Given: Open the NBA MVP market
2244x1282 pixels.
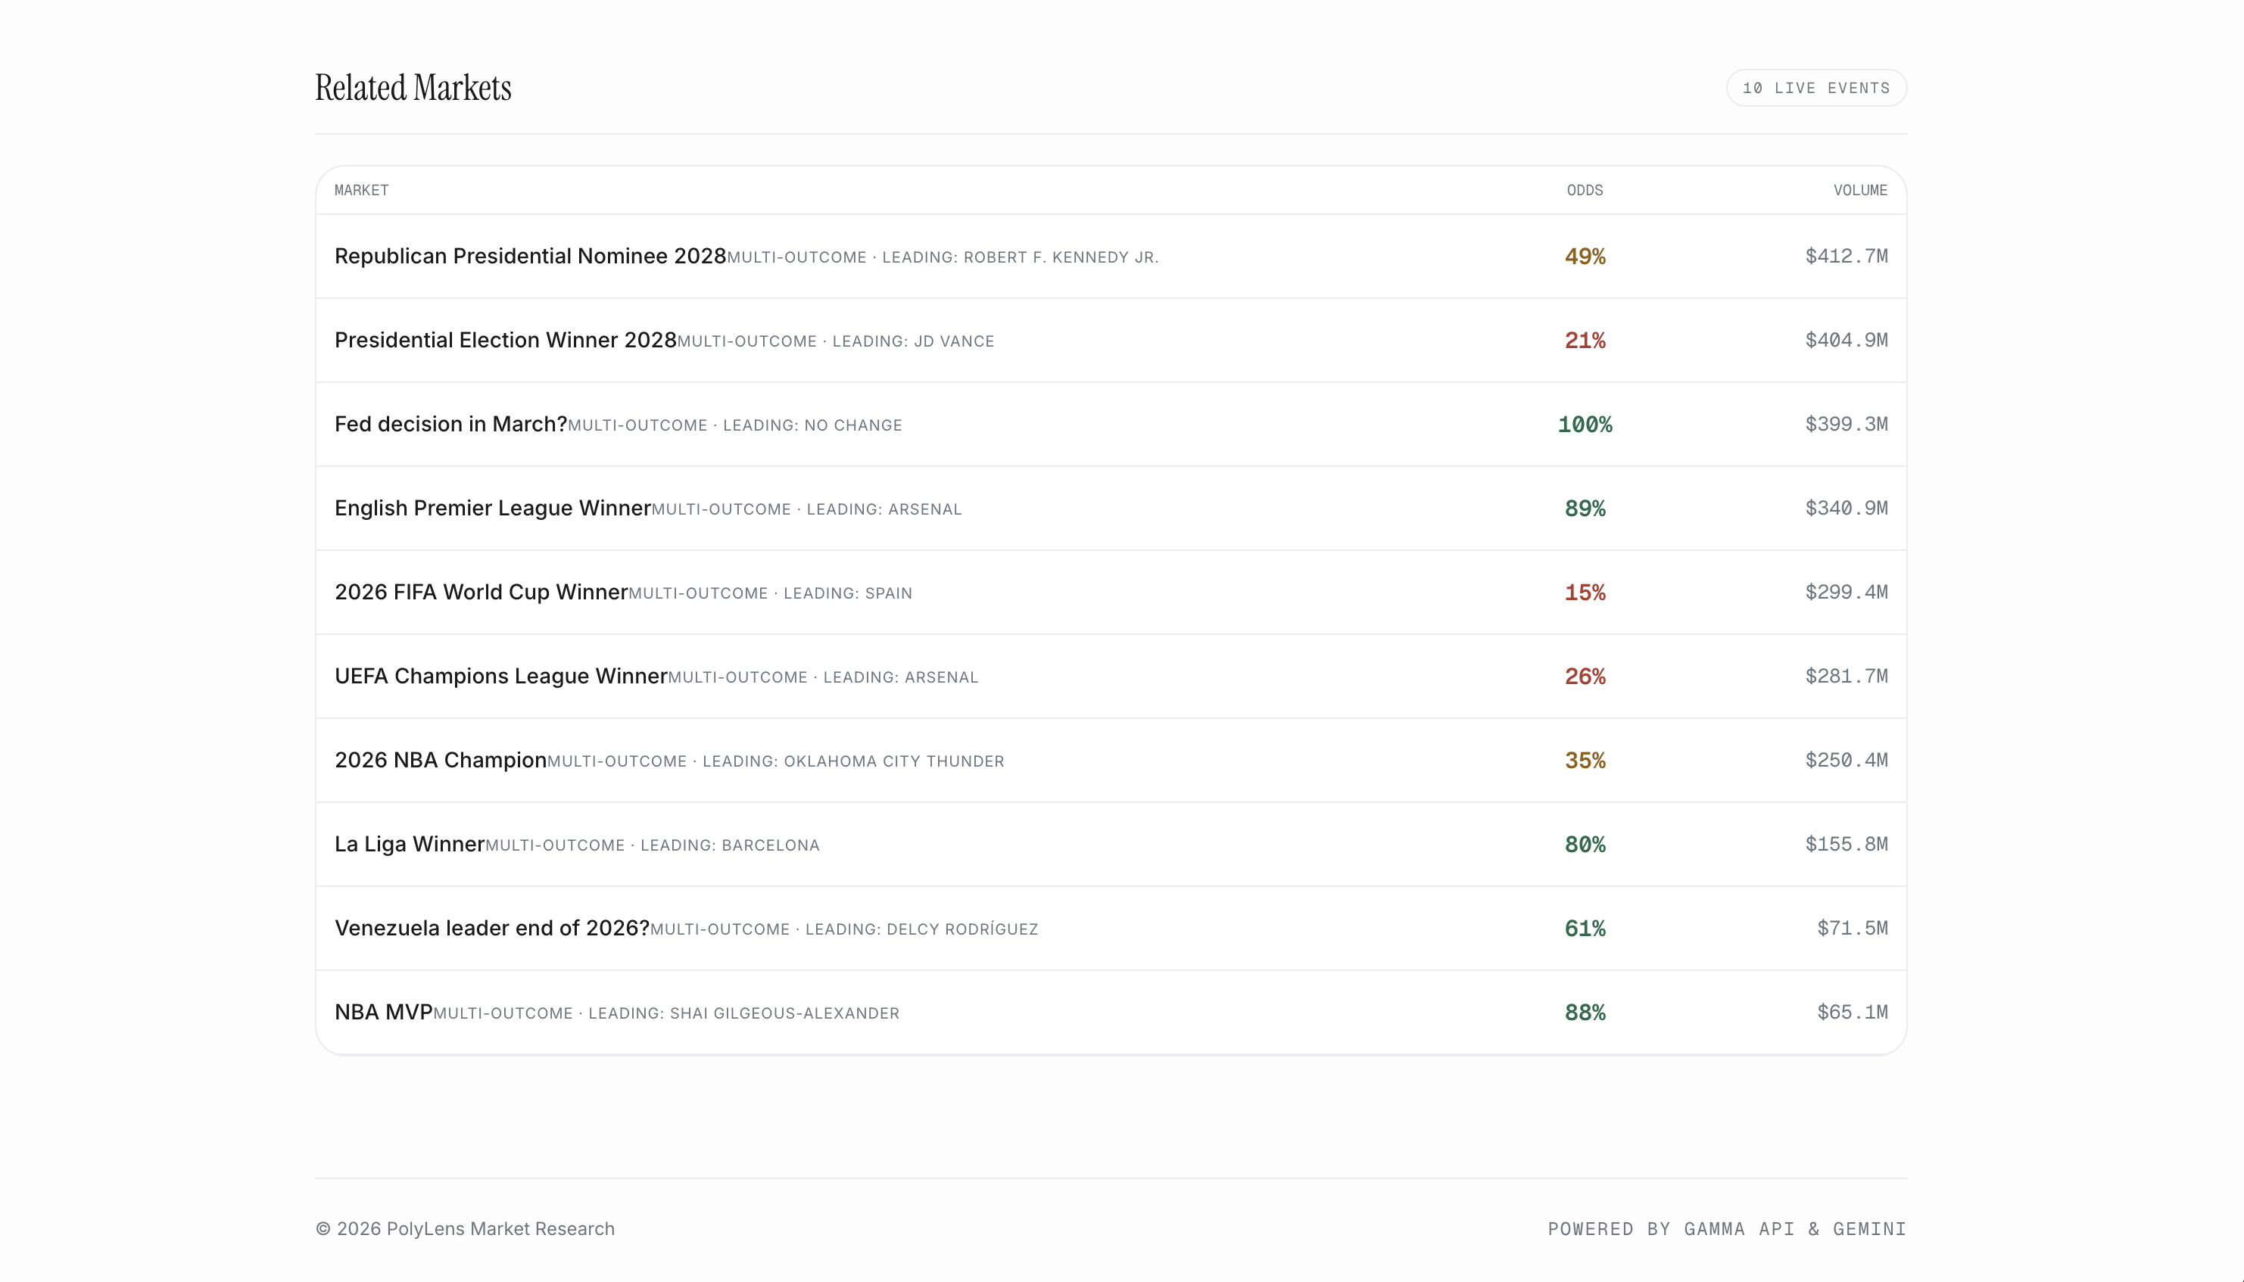Looking at the screenshot, I should [x=383, y=1012].
